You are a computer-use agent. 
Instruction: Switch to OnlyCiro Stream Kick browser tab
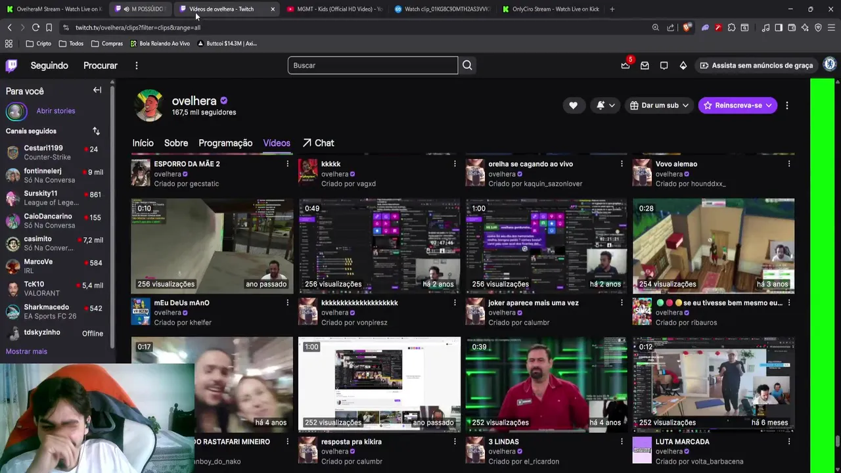coord(550,9)
